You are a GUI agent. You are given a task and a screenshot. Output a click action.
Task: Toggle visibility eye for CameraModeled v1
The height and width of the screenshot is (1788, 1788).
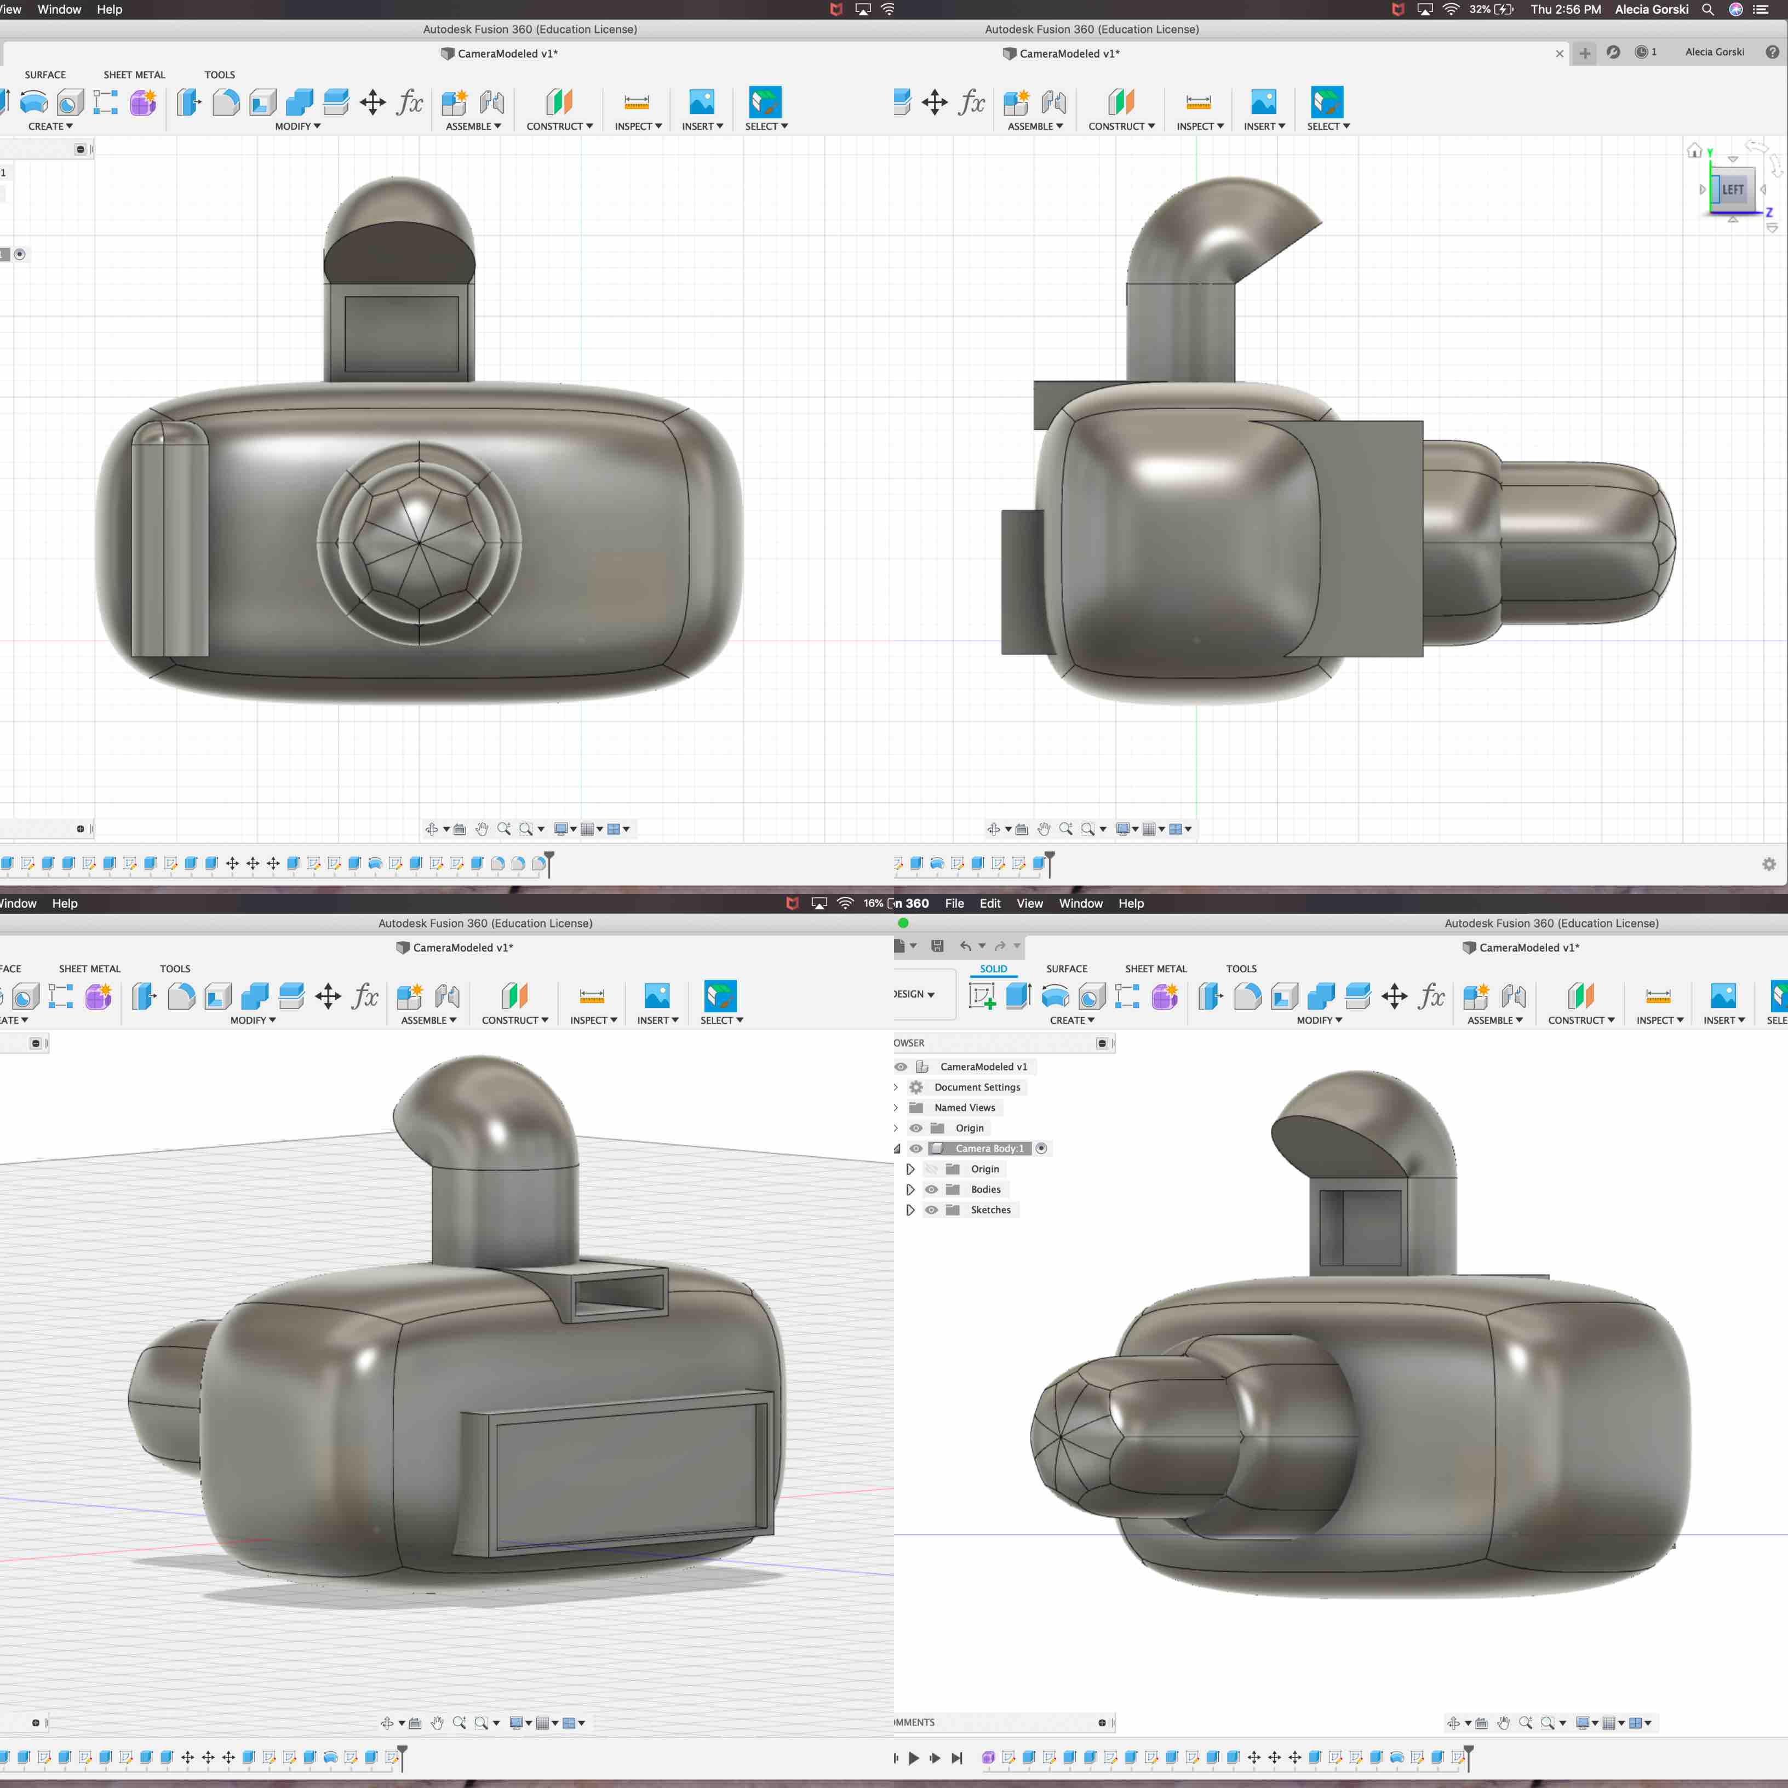[901, 1066]
